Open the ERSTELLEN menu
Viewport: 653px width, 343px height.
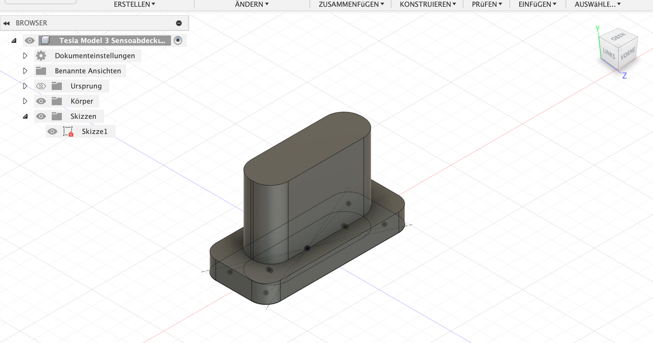tap(134, 4)
